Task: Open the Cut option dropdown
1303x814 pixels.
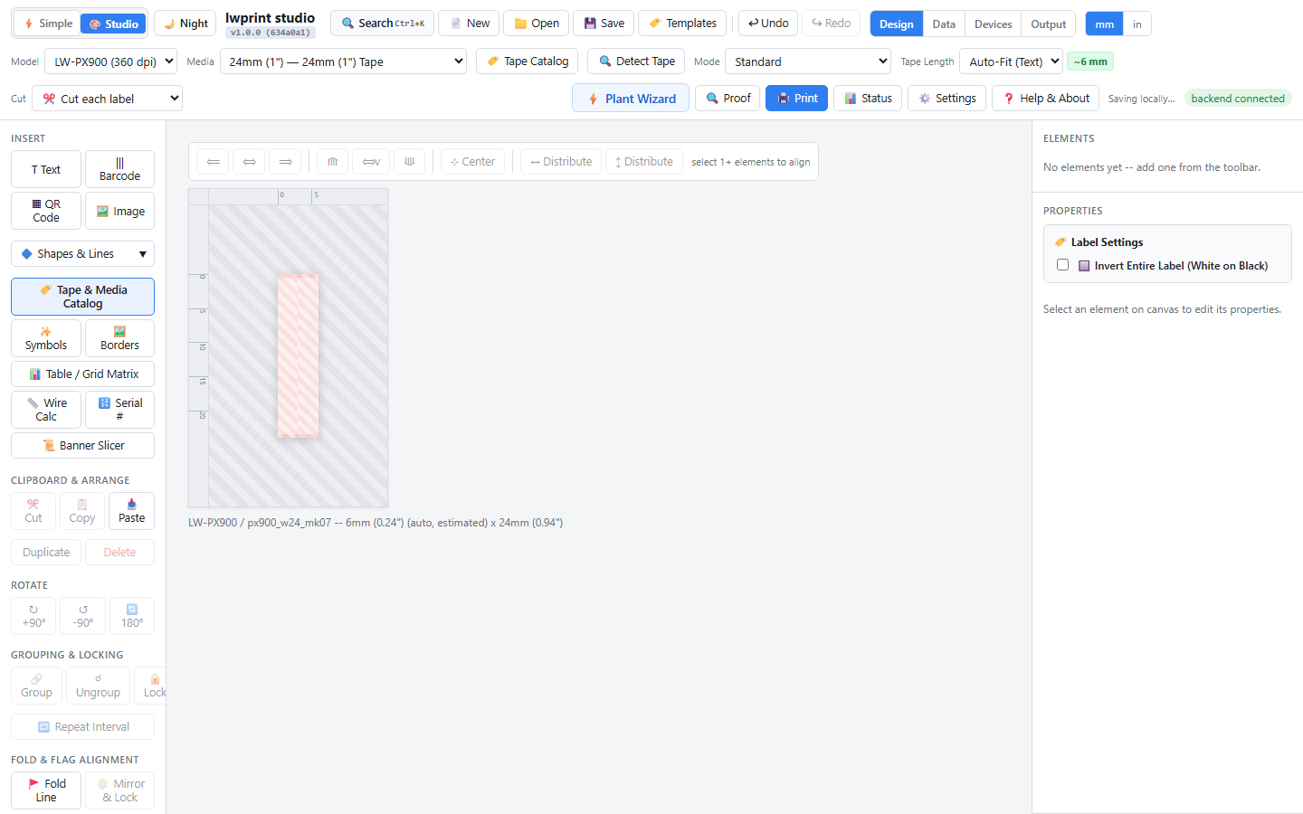Action: [107, 99]
